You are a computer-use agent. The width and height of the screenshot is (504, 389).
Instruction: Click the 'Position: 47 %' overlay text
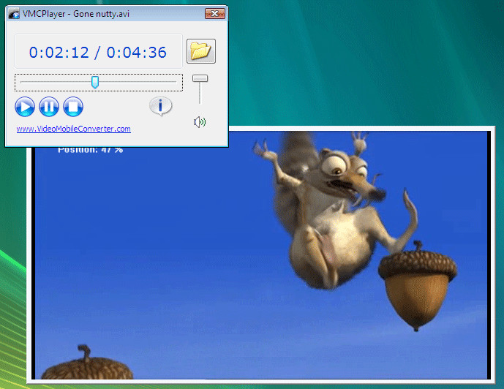tap(90, 150)
